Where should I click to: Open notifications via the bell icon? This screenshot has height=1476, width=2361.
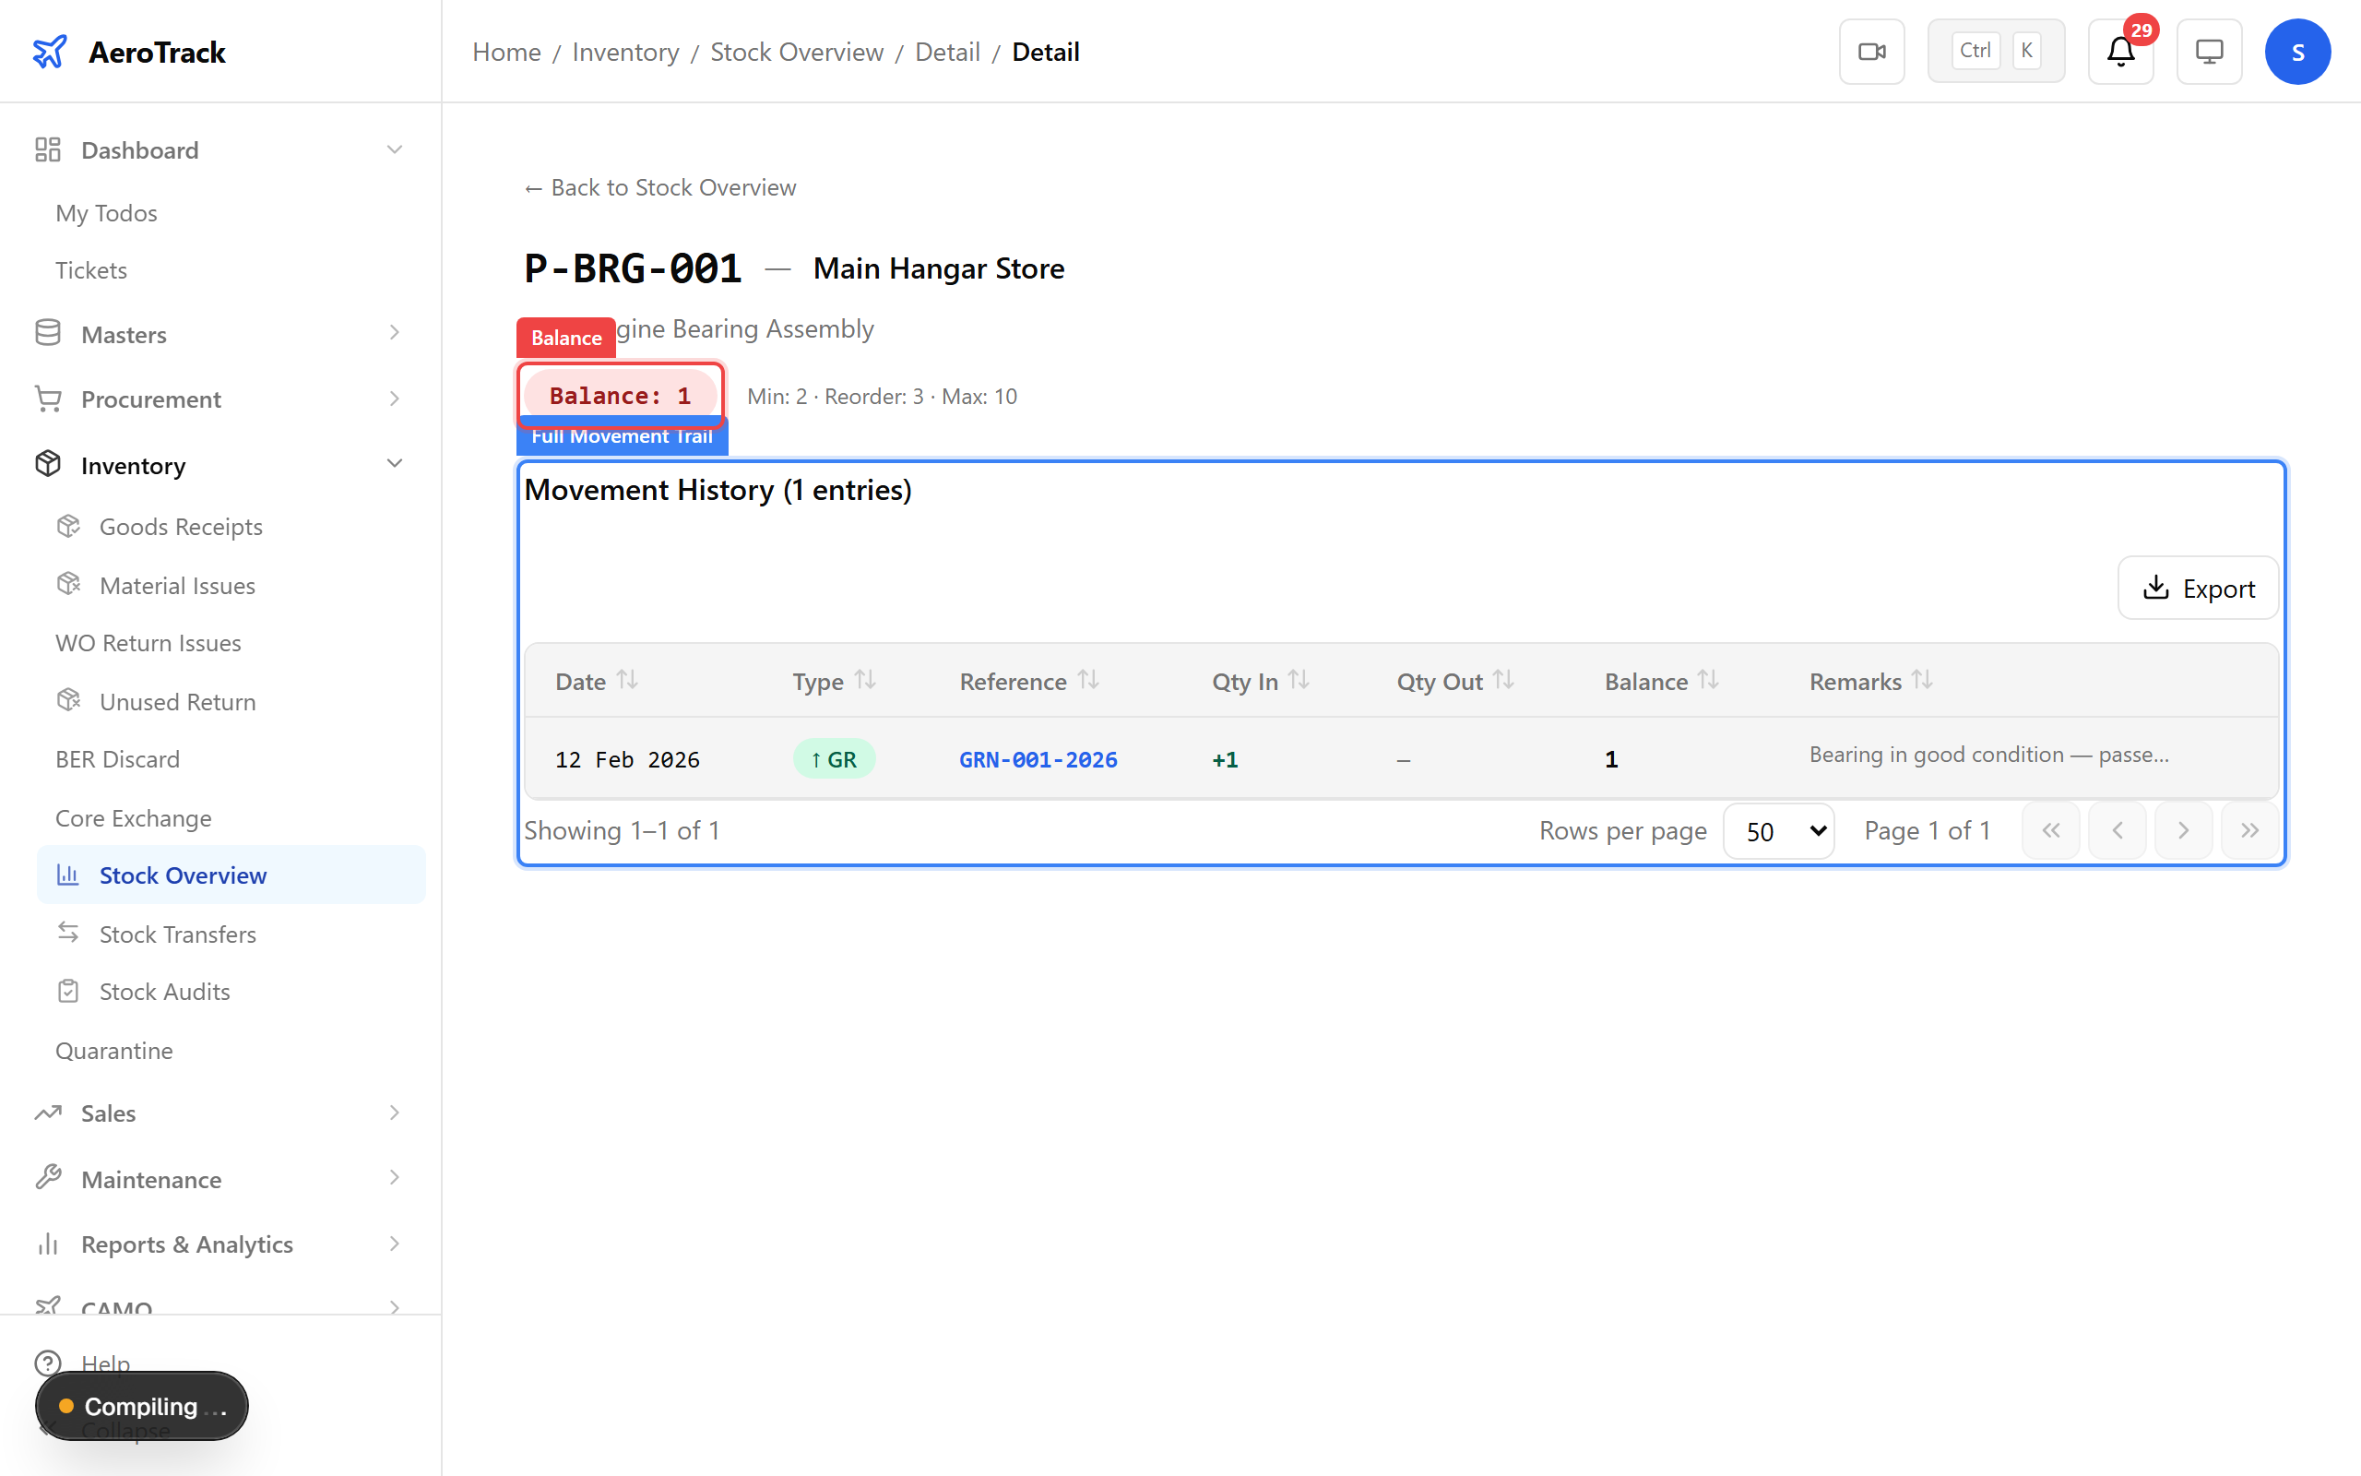point(2119,52)
